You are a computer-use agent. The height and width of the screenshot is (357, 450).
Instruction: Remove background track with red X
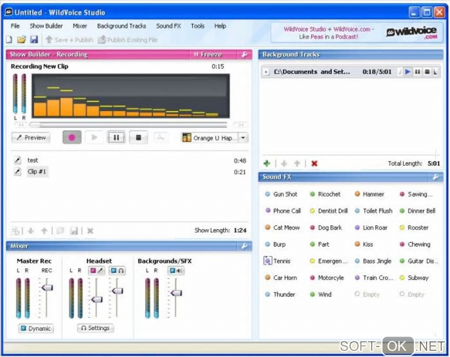point(315,164)
